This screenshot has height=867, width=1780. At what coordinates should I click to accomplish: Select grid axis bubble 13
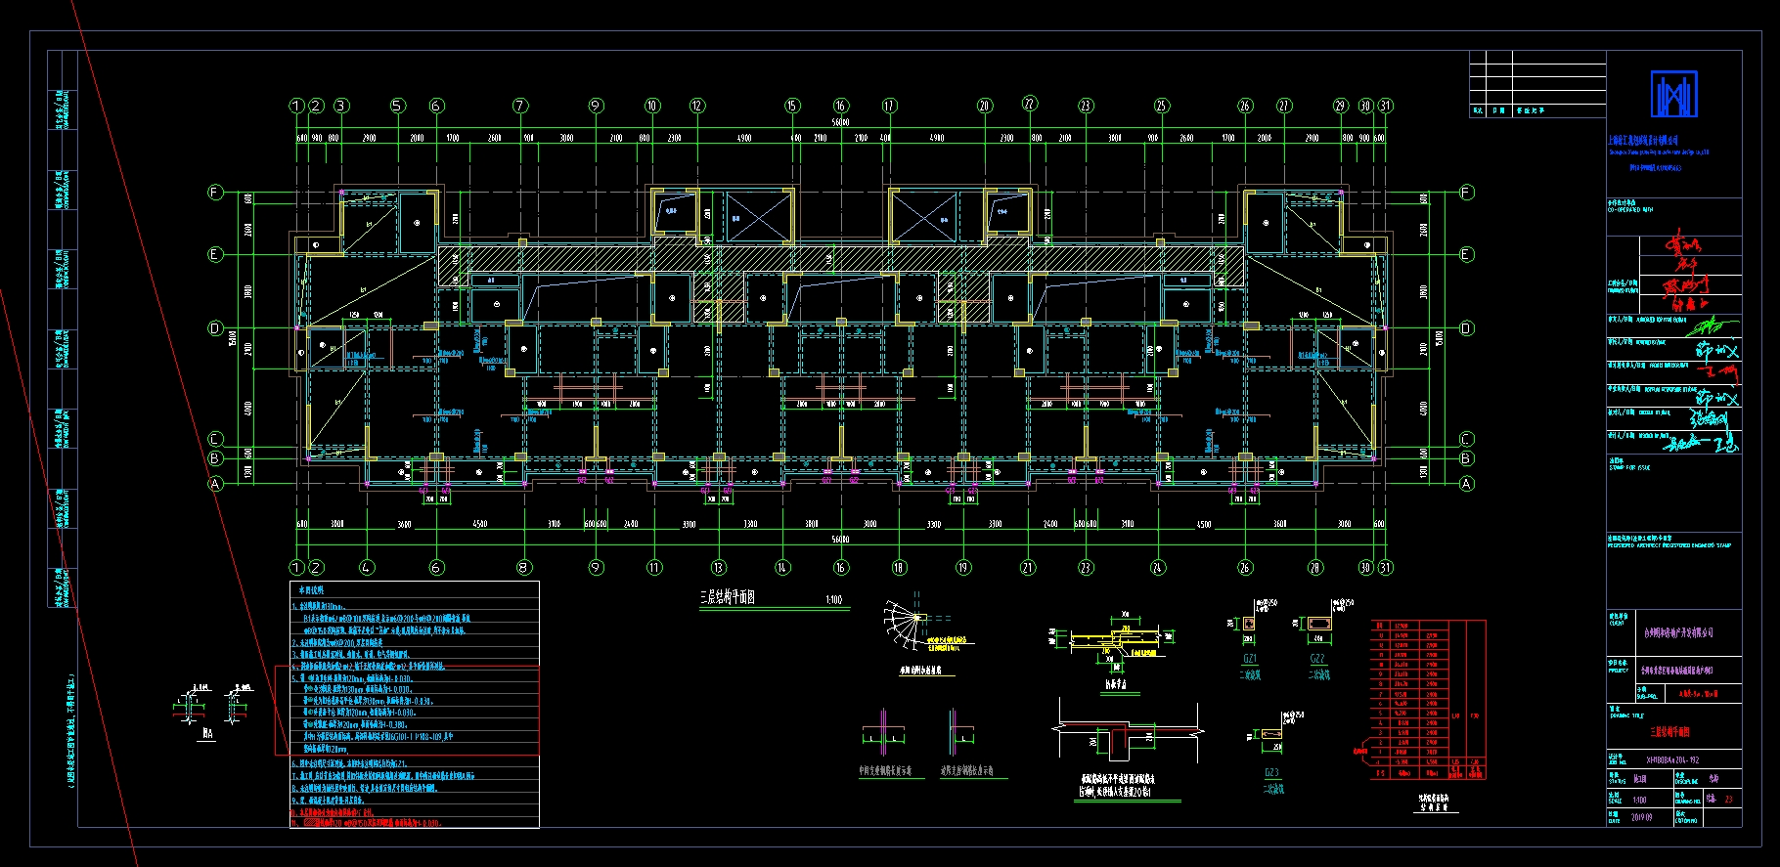(x=719, y=567)
